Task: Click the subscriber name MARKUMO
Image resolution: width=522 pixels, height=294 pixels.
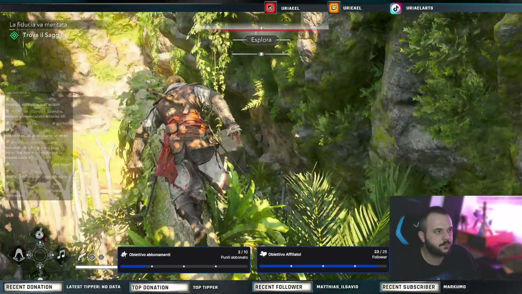Action: click(x=455, y=287)
